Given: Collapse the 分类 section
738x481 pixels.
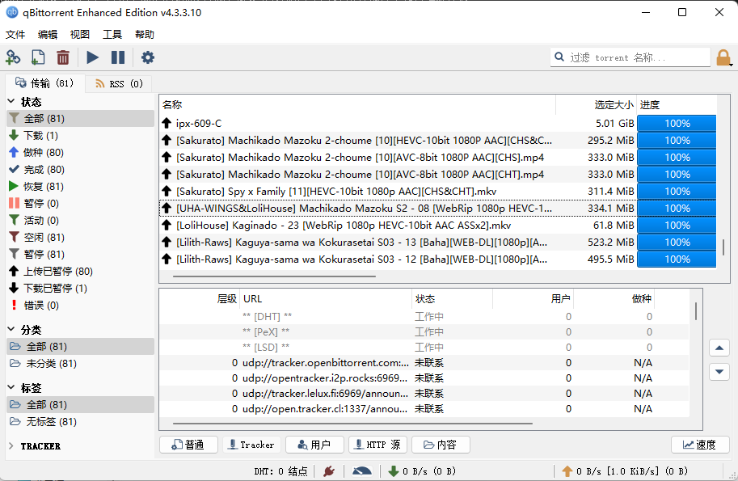Looking at the screenshot, I should (11, 329).
